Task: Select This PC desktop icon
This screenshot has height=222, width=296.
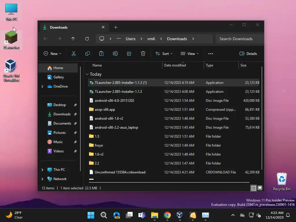Action: [11, 12]
